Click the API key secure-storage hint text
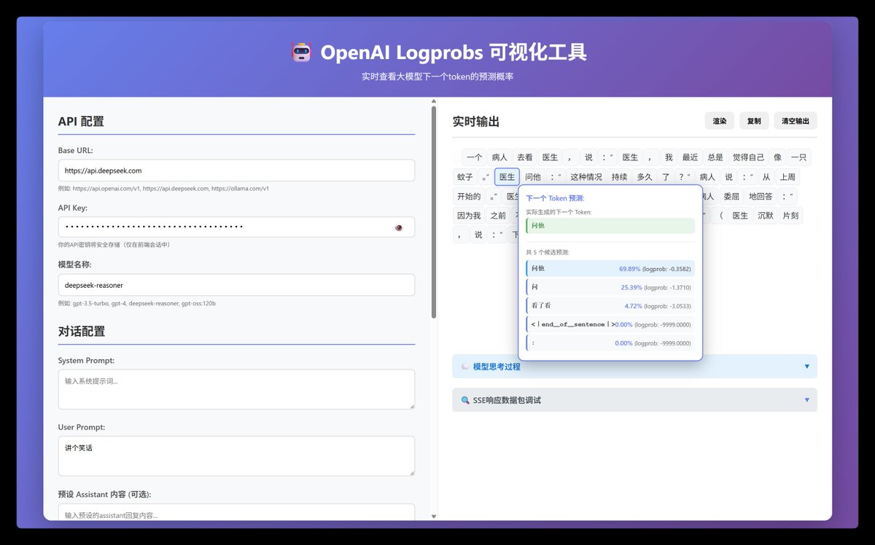 114,245
